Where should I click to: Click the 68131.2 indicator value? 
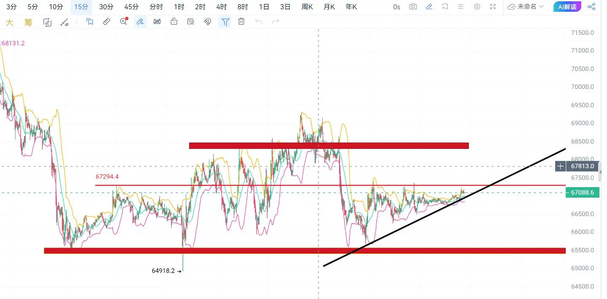[x=13, y=43]
